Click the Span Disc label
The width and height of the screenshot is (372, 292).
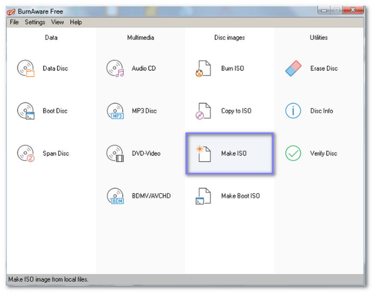56,154
